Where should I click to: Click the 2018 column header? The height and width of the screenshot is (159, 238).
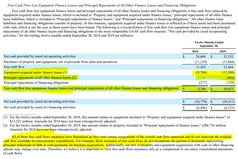[195, 51]
